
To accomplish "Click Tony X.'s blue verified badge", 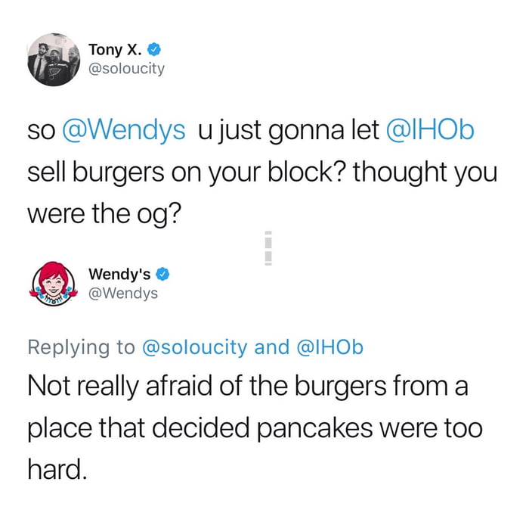I will pos(154,50).
